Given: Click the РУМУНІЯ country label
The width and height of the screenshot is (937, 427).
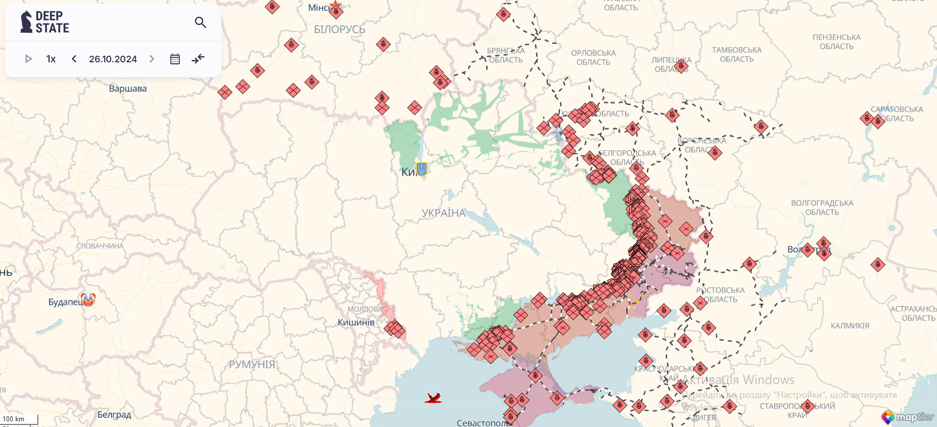Looking at the screenshot, I should pos(252,364).
